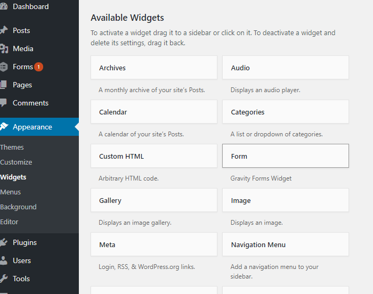Select the Background submenu item
The height and width of the screenshot is (294, 373).
(18, 207)
